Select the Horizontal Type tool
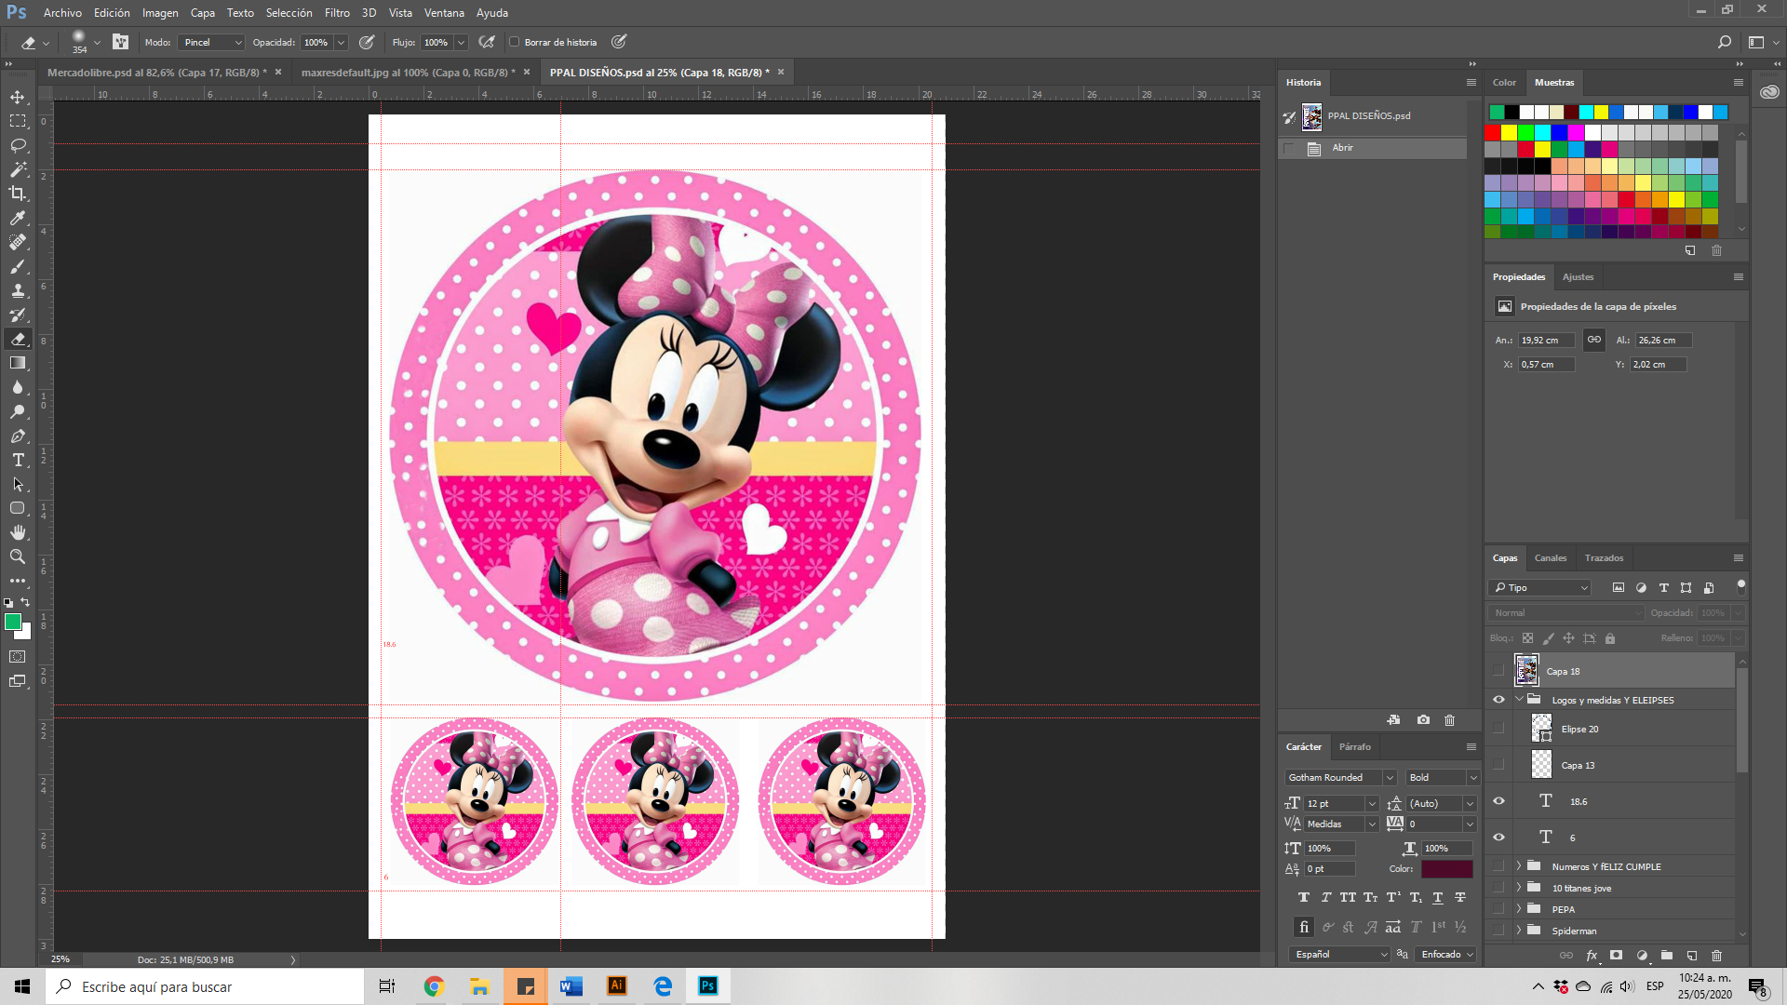1787x1005 pixels. (x=18, y=460)
